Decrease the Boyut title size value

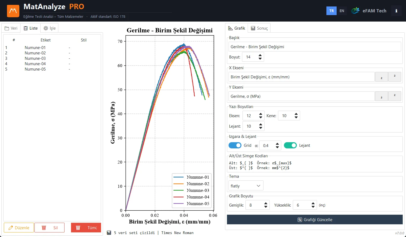tap(260, 59)
